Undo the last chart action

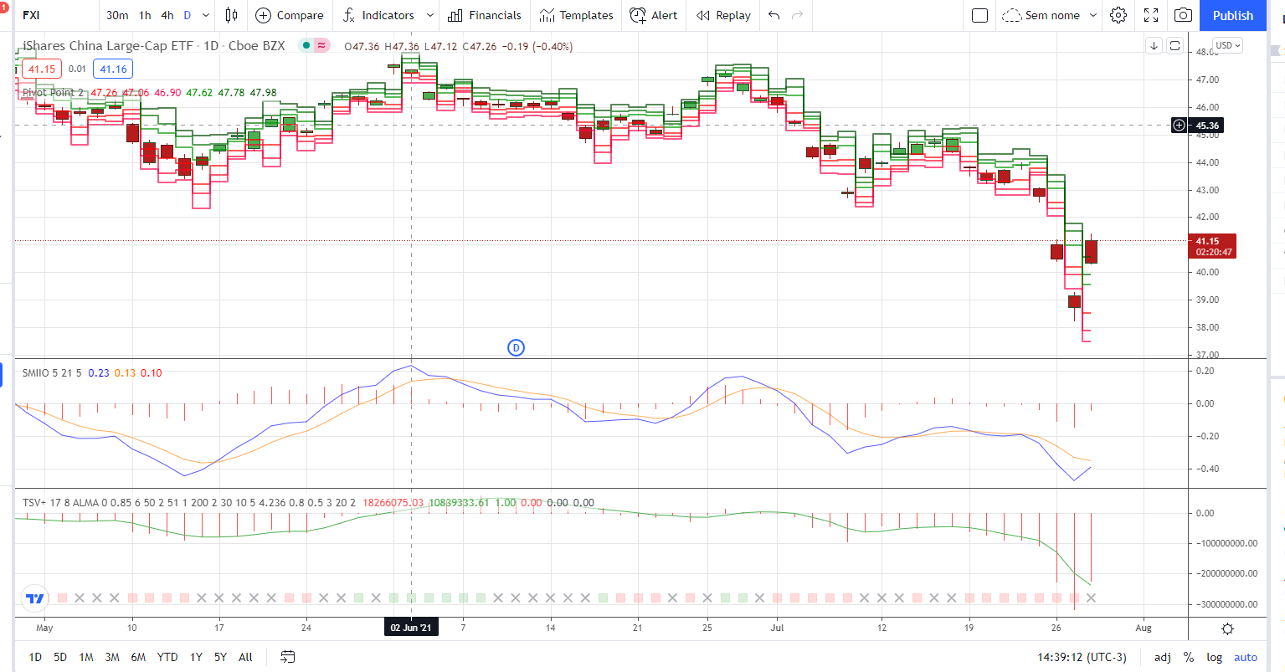coord(774,15)
